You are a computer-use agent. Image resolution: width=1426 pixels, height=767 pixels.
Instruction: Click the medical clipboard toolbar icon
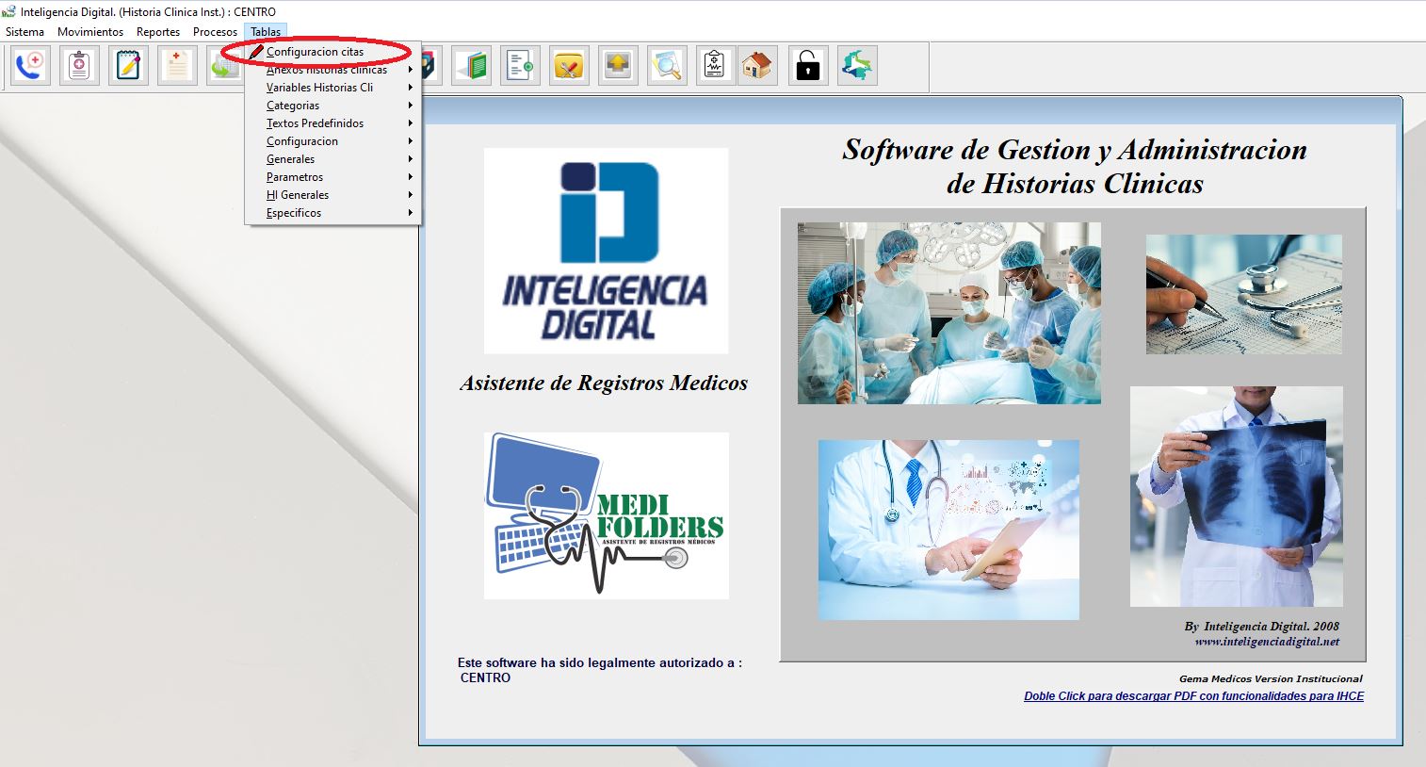pos(79,66)
